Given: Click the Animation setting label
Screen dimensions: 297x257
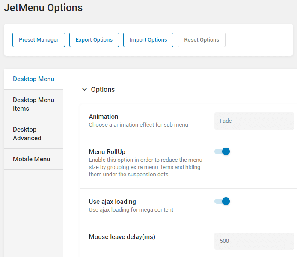Looking at the screenshot, I should pyautogui.click(x=104, y=117).
